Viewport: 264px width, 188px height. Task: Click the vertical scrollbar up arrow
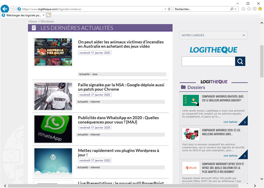tap(262, 23)
